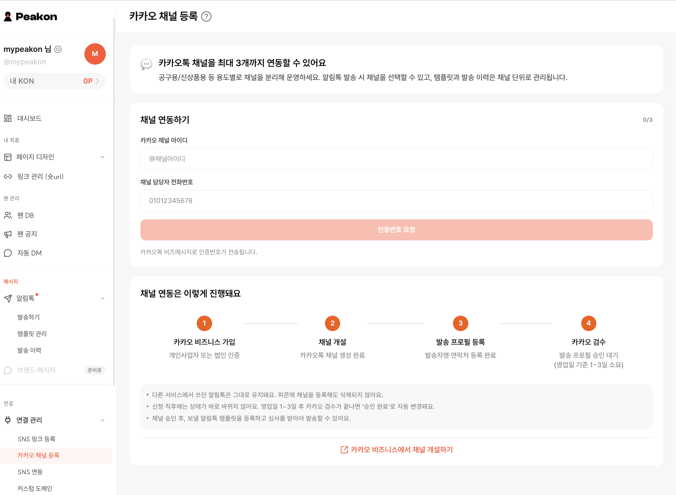Click step 1 circle 카카오 비즈니스 가입

(x=204, y=323)
